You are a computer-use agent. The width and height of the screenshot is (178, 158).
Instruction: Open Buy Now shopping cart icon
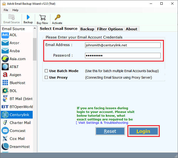click(42, 18)
